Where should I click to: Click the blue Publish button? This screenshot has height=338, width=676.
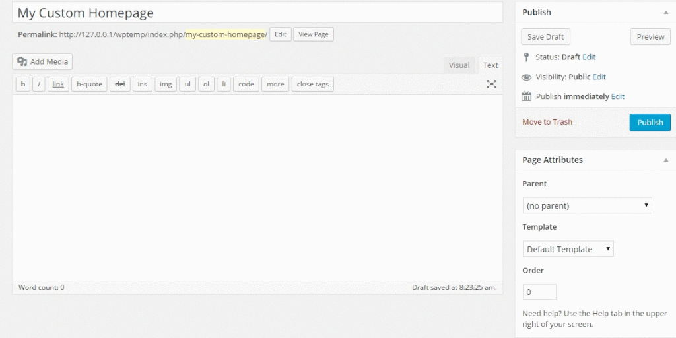650,122
